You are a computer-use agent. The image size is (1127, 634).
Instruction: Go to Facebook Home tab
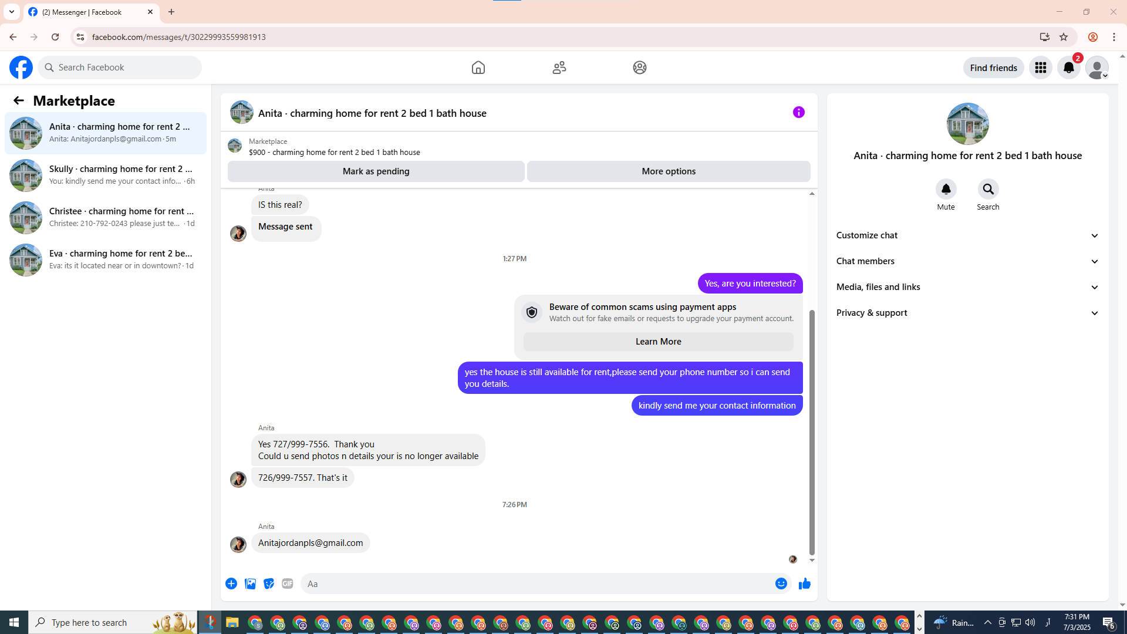coord(478,68)
